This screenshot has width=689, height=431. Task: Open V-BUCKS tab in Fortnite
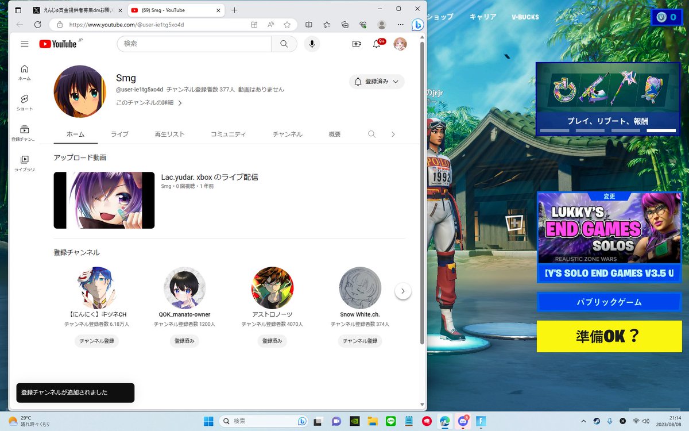tap(525, 17)
